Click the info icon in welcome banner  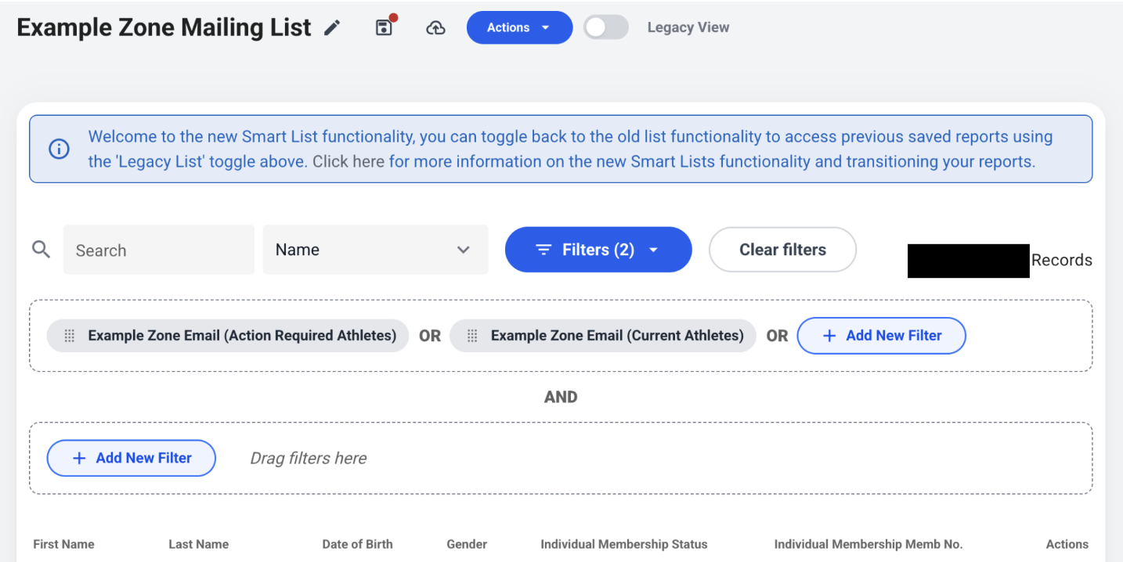pyautogui.click(x=59, y=149)
